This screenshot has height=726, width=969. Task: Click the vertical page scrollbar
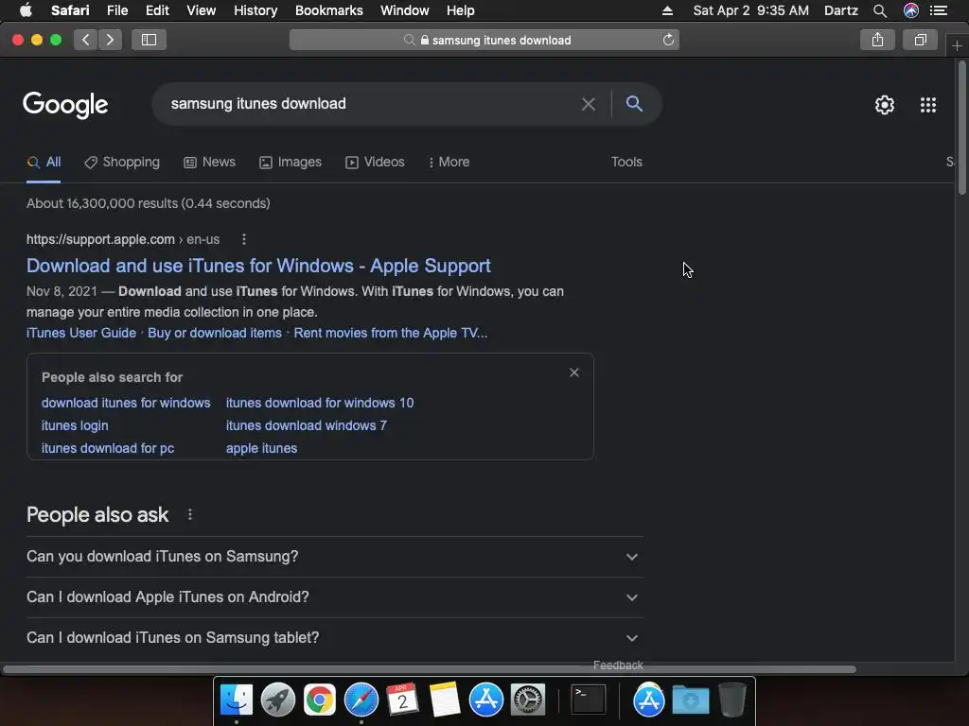961,128
